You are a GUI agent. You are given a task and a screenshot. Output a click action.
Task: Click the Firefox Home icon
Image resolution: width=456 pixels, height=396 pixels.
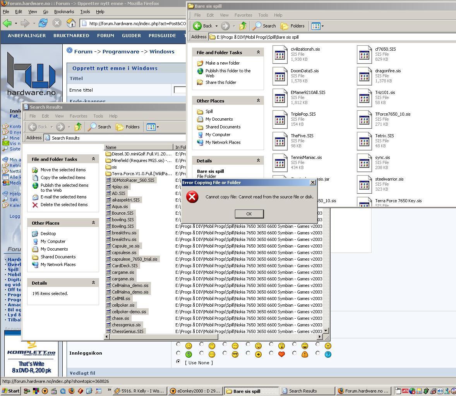[x=71, y=23]
